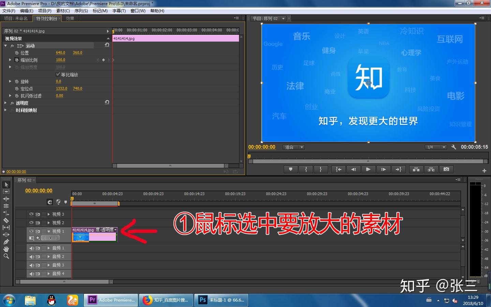Screen dimensions: 491x307
Task: Reset the 运动 effect parameters
Action: point(107,45)
